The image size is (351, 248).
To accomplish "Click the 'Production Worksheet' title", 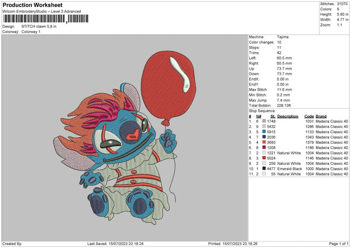I will click(33, 5).
